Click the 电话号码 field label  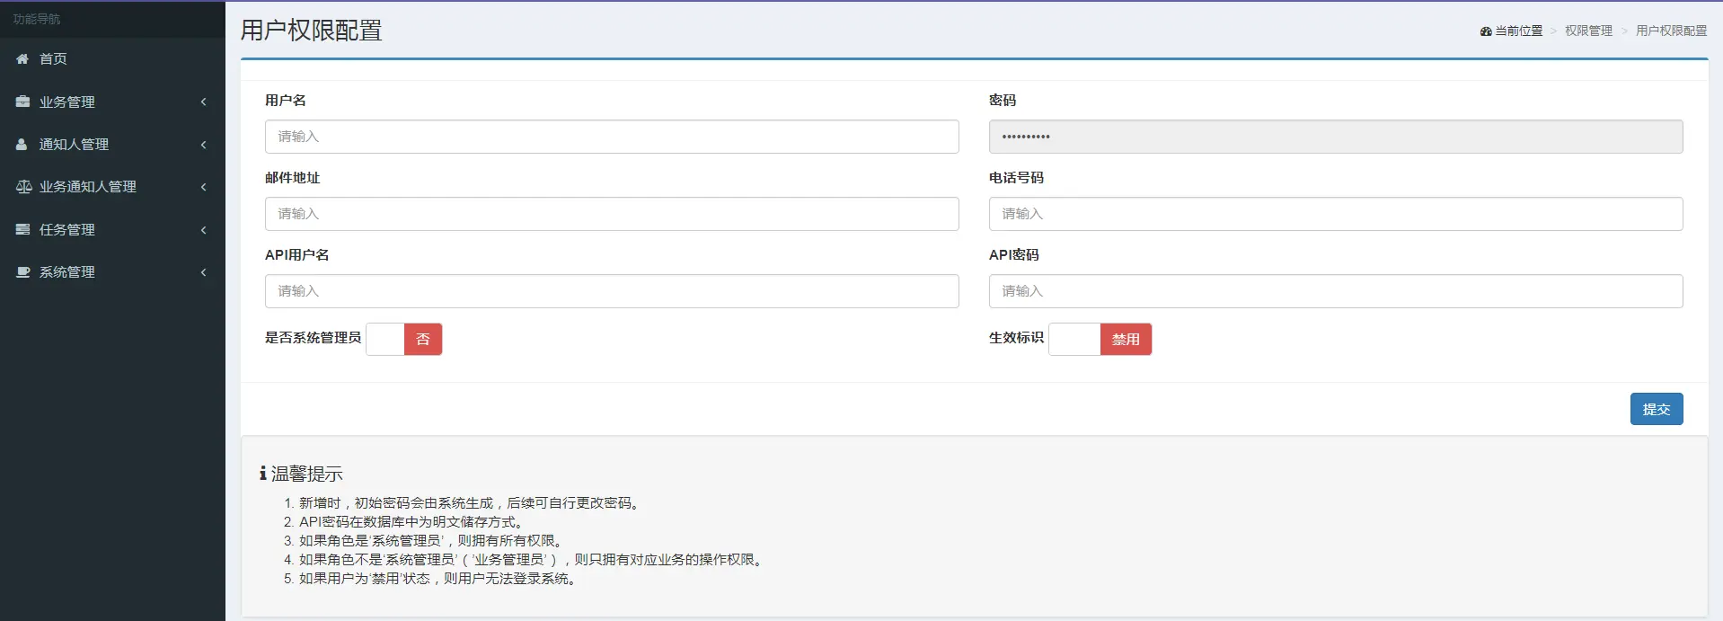click(x=1016, y=178)
